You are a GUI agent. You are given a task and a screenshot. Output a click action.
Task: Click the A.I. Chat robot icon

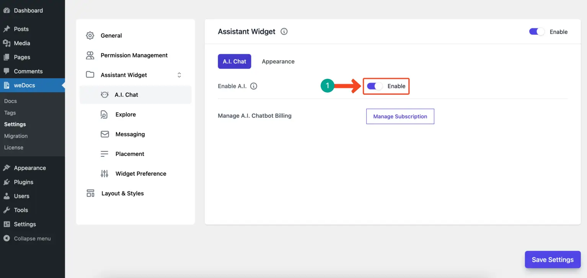(104, 95)
